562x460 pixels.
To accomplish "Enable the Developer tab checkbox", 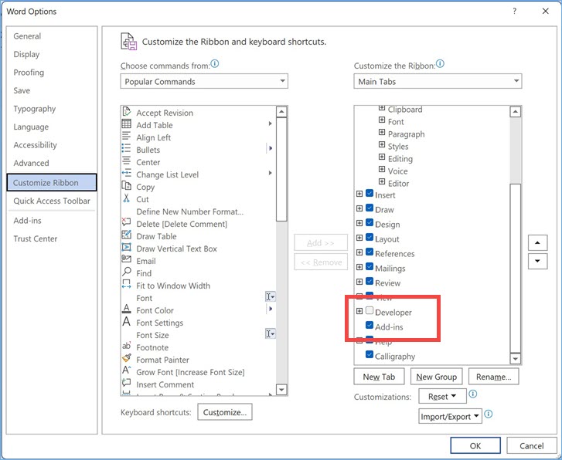I will [x=370, y=312].
